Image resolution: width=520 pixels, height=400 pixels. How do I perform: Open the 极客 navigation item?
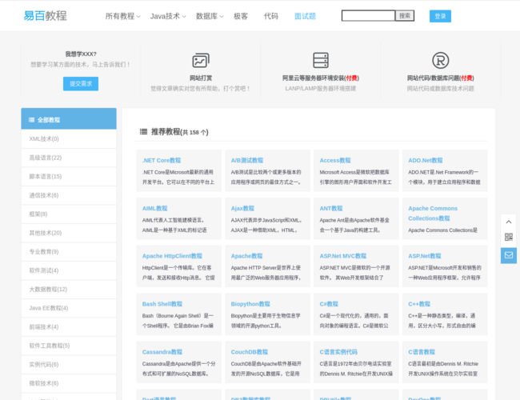point(241,16)
